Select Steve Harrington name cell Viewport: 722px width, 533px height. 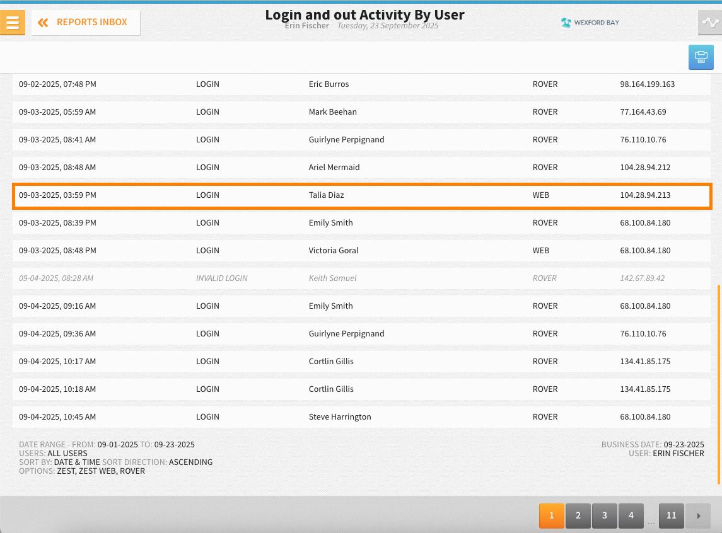click(340, 417)
